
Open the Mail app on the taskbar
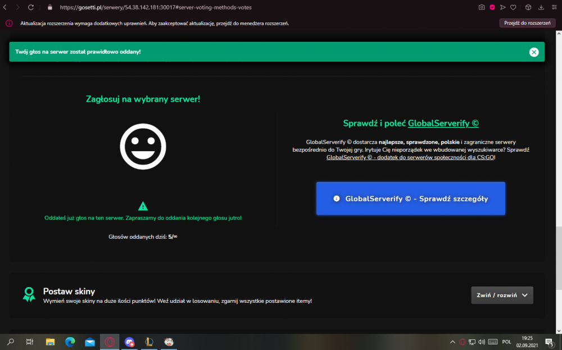click(x=89, y=342)
